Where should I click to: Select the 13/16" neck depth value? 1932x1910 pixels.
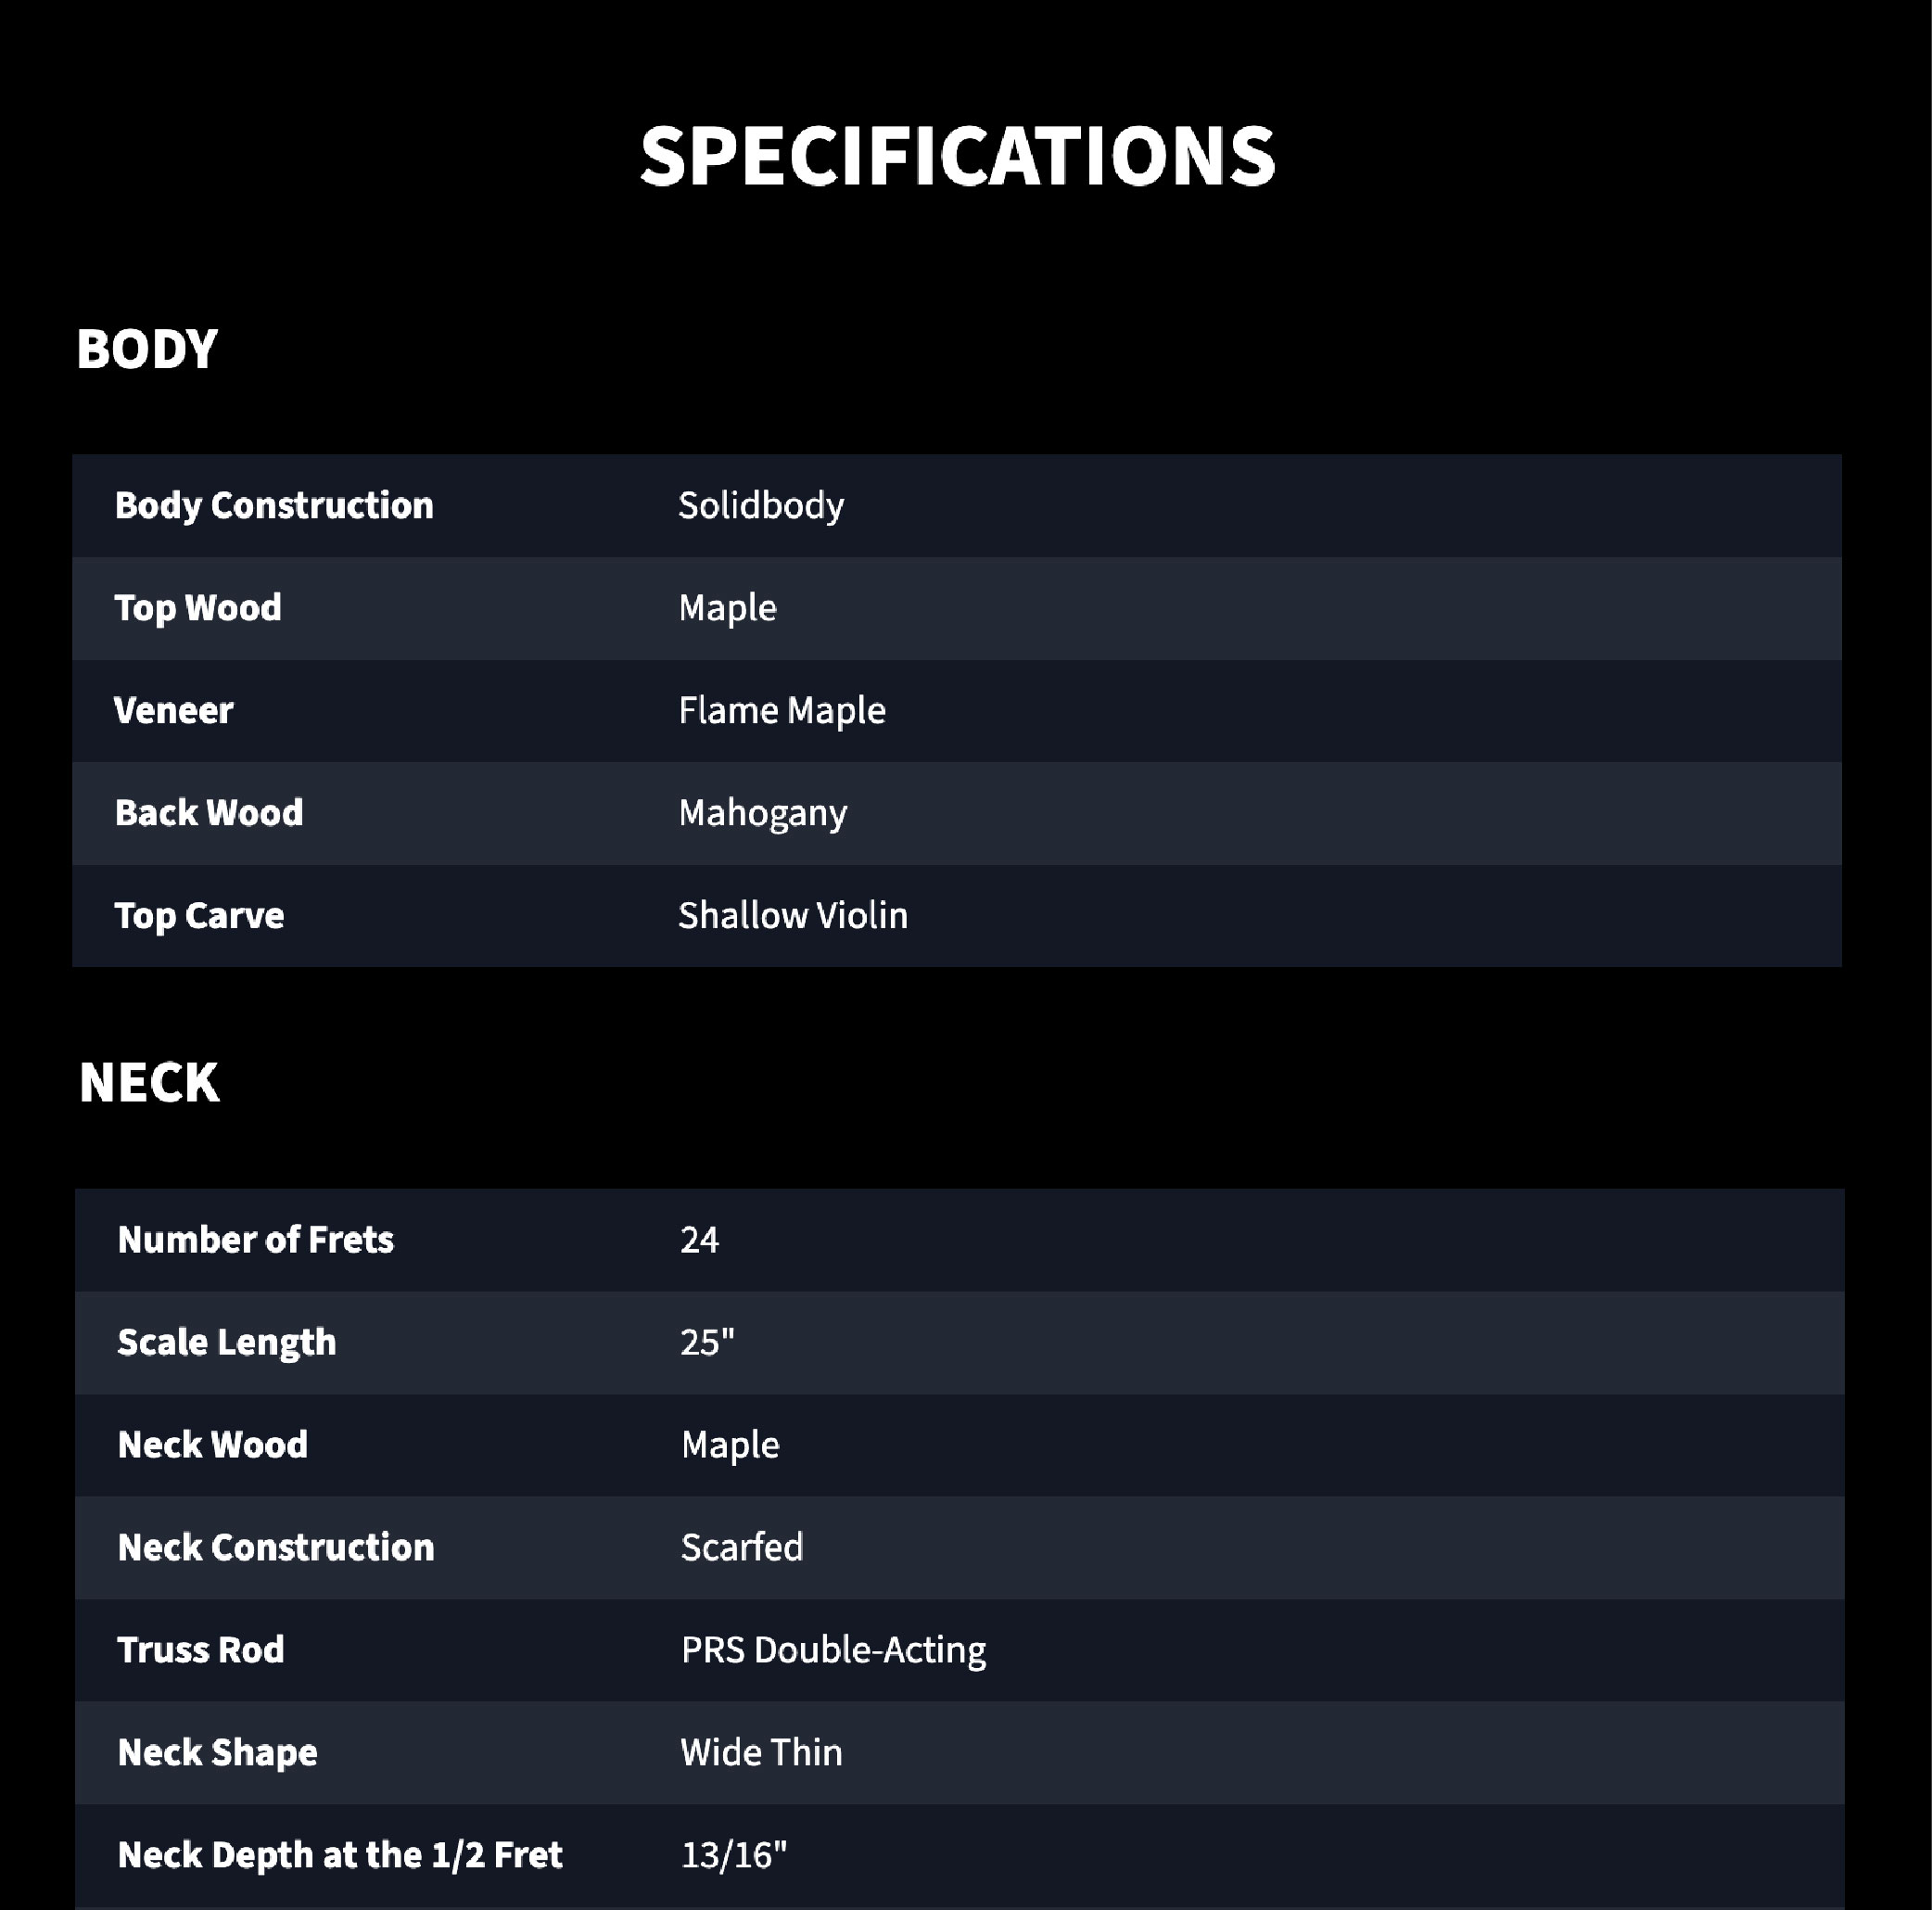734,1855
